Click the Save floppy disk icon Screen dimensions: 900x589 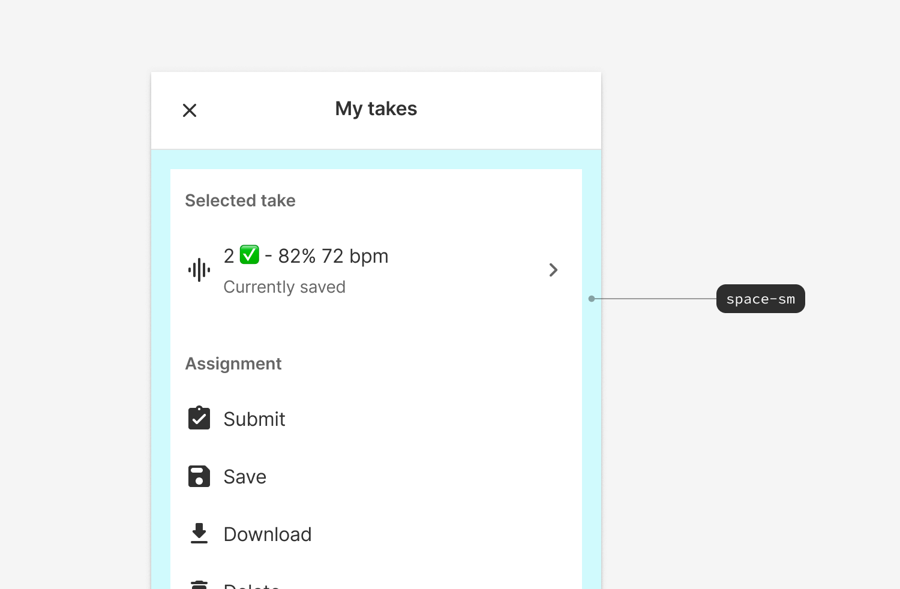199,476
